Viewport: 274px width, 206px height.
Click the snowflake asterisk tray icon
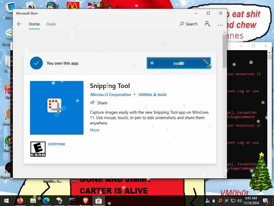(226, 201)
